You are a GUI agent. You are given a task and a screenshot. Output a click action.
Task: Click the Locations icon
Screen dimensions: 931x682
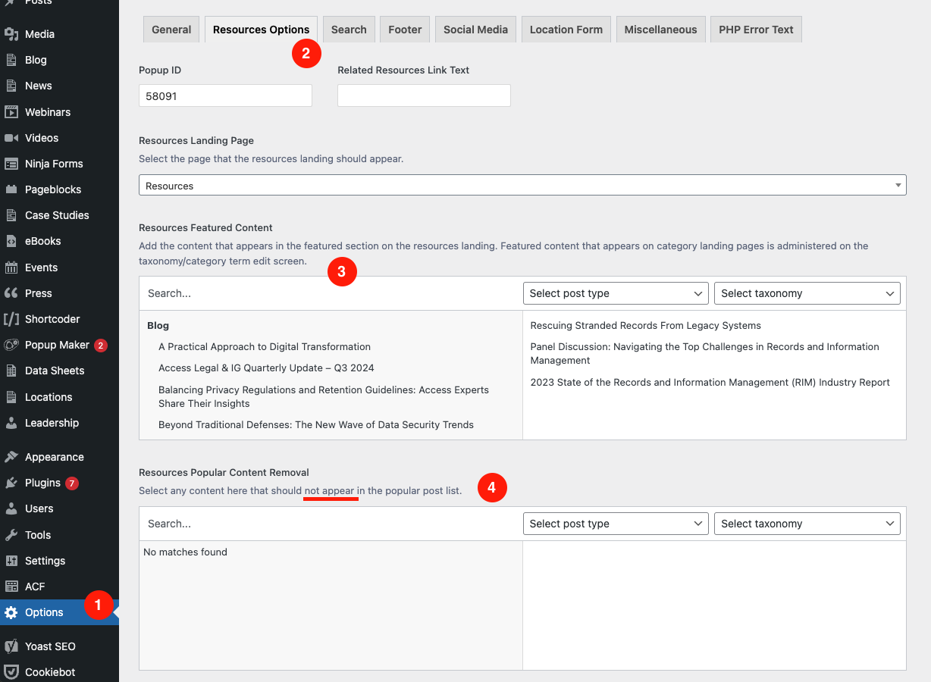[11, 397]
